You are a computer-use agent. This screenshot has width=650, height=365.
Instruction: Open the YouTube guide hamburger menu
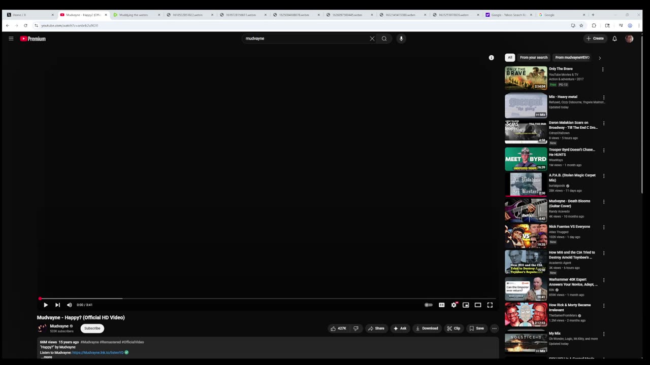(11, 39)
